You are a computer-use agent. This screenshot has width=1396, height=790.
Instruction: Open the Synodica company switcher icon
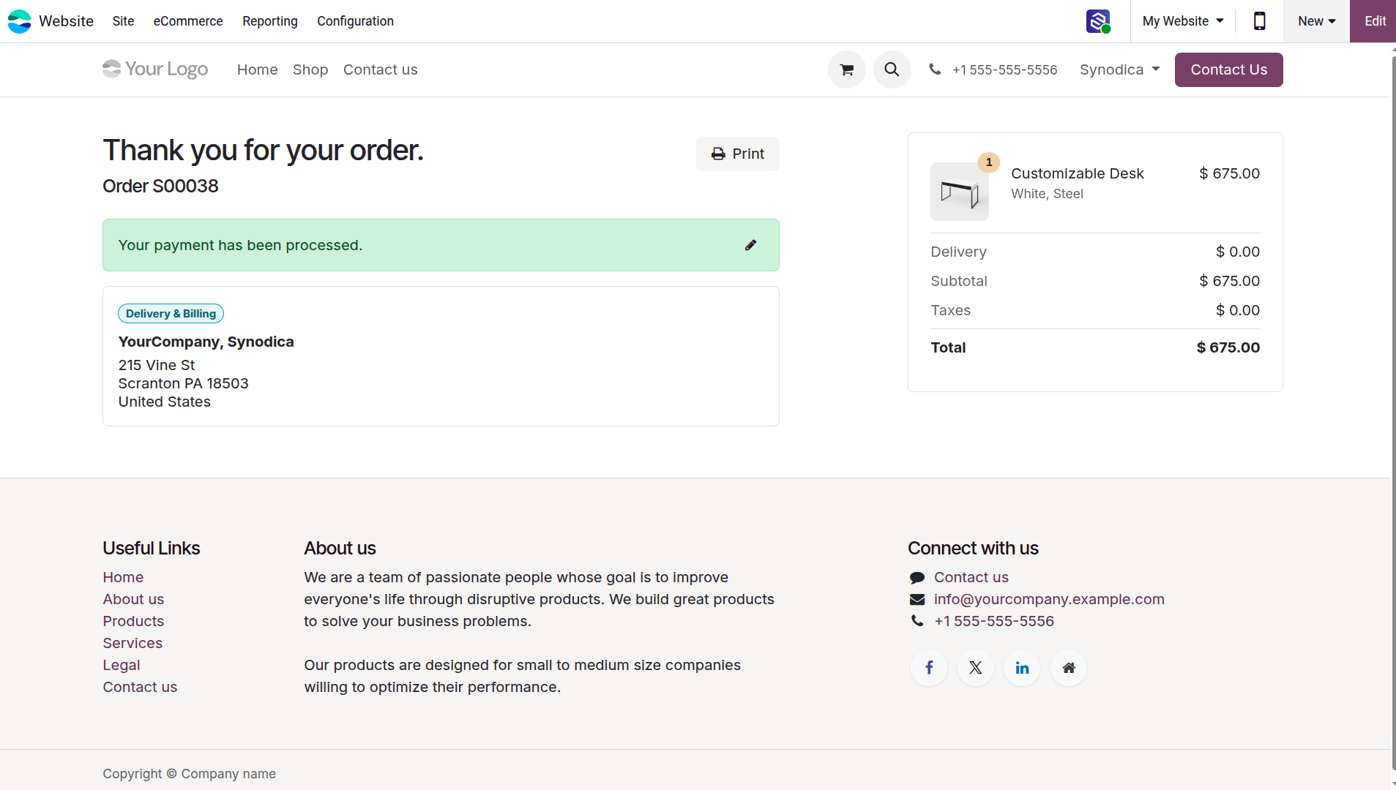coord(1098,21)
